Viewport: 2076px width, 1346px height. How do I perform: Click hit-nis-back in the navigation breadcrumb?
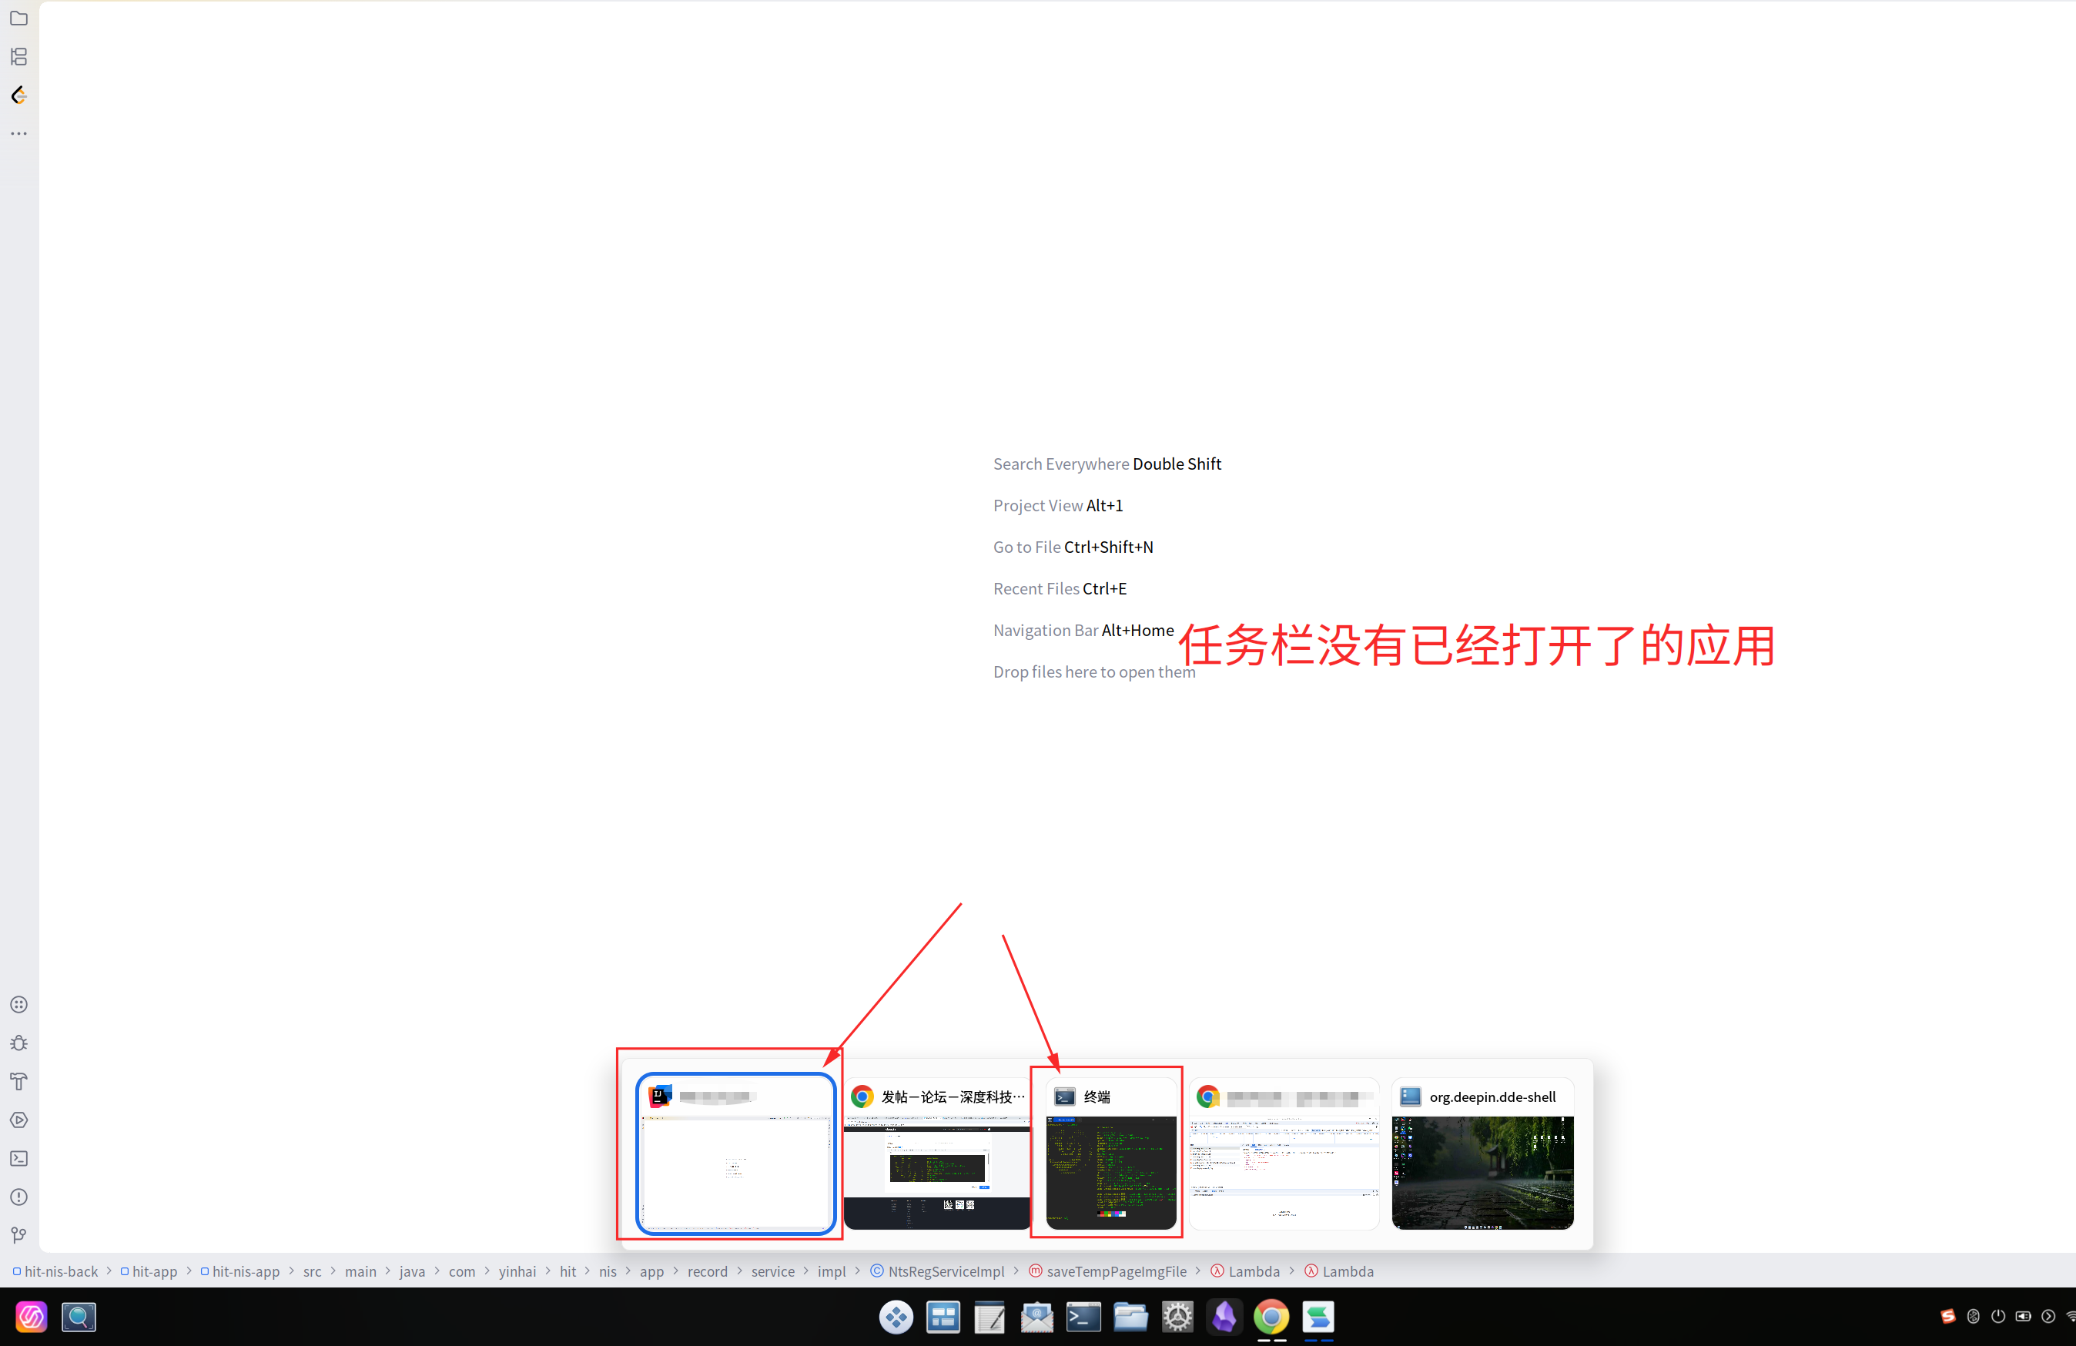point(61,1271)
